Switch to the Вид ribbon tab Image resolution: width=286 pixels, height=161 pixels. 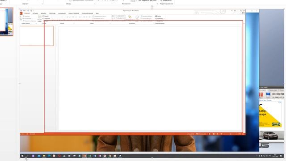(97, 13)
